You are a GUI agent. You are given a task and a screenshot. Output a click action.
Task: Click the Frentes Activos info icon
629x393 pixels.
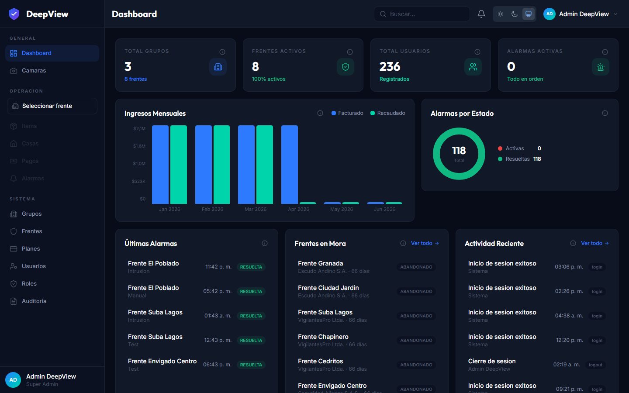[x=350, y=52]
